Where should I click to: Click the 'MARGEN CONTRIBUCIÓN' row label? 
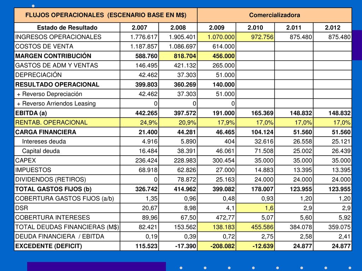(53, 56)
